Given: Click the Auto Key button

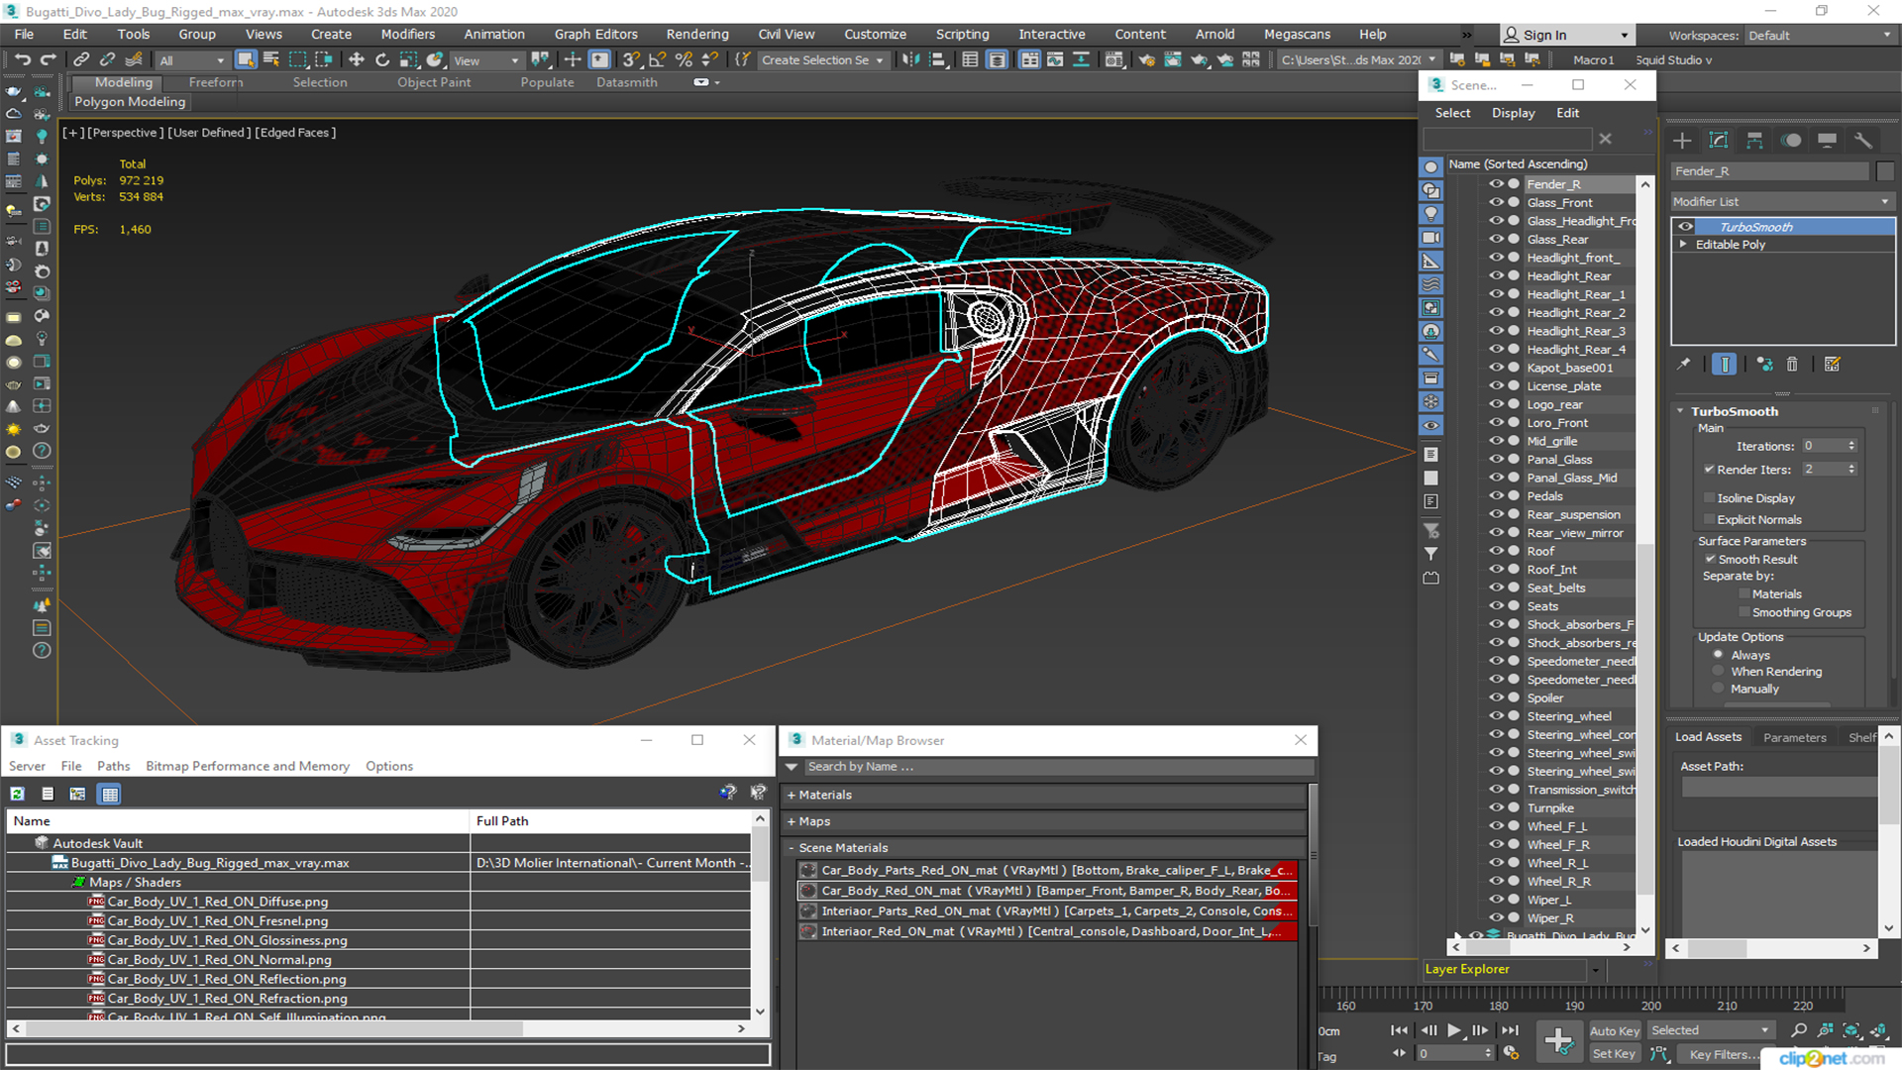Looking at the screenshot, I should (1614, 1031).
